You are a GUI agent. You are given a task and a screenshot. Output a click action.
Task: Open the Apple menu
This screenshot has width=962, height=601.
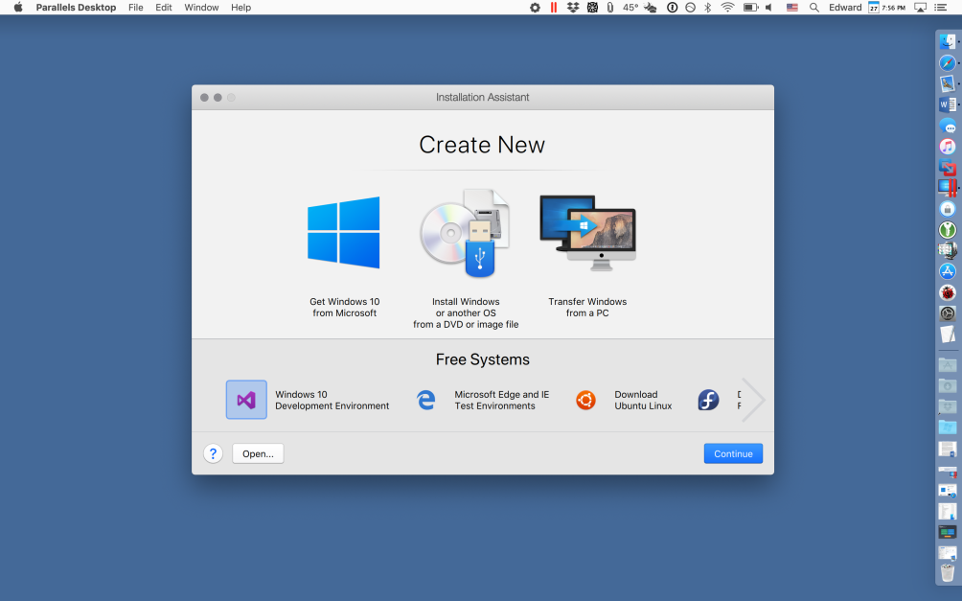(x=18, y=8)
